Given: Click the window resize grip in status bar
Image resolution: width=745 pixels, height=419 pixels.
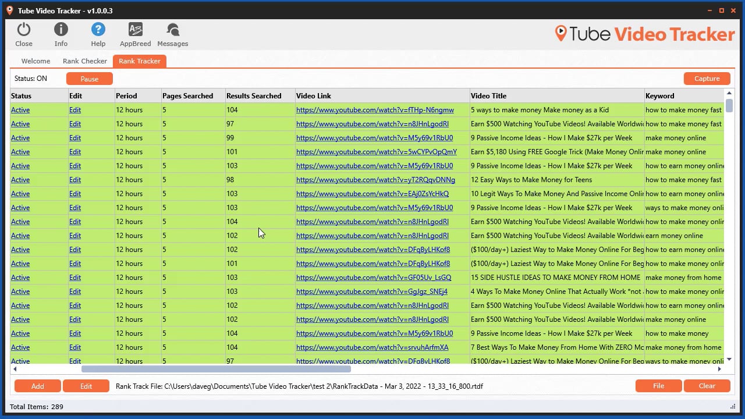Looking at the screenshot, I should coord(733,407).
